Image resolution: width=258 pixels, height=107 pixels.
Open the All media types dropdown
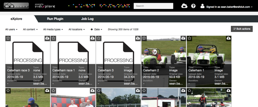point(53,29)
